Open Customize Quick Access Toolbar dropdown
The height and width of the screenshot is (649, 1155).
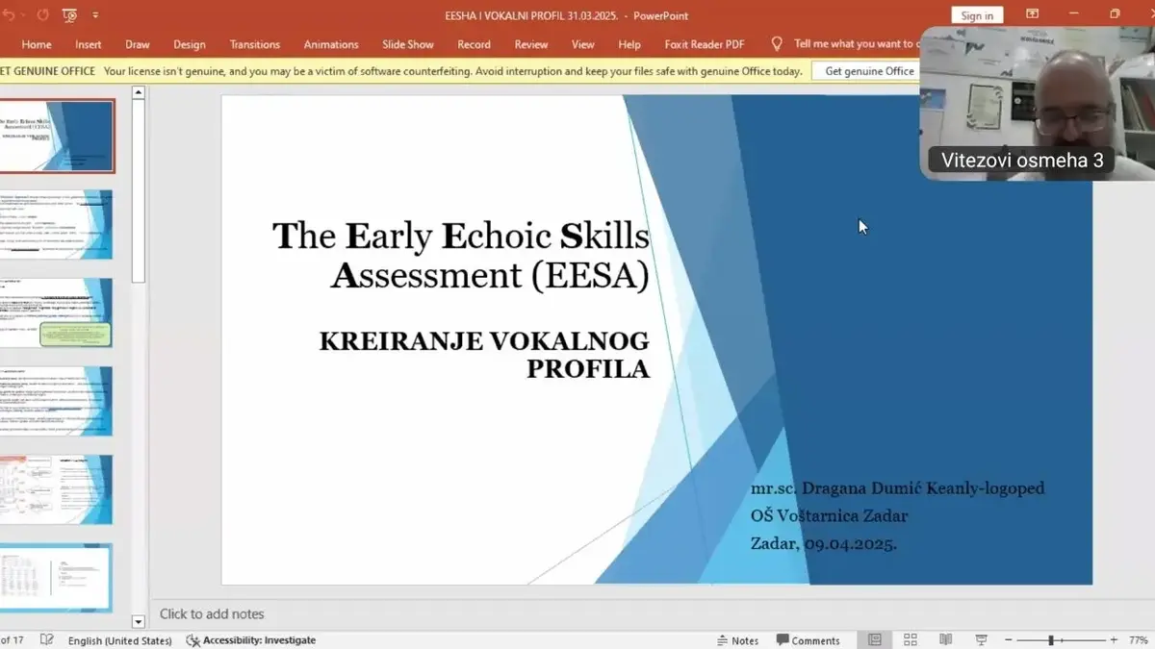click(x=95, y=15)
